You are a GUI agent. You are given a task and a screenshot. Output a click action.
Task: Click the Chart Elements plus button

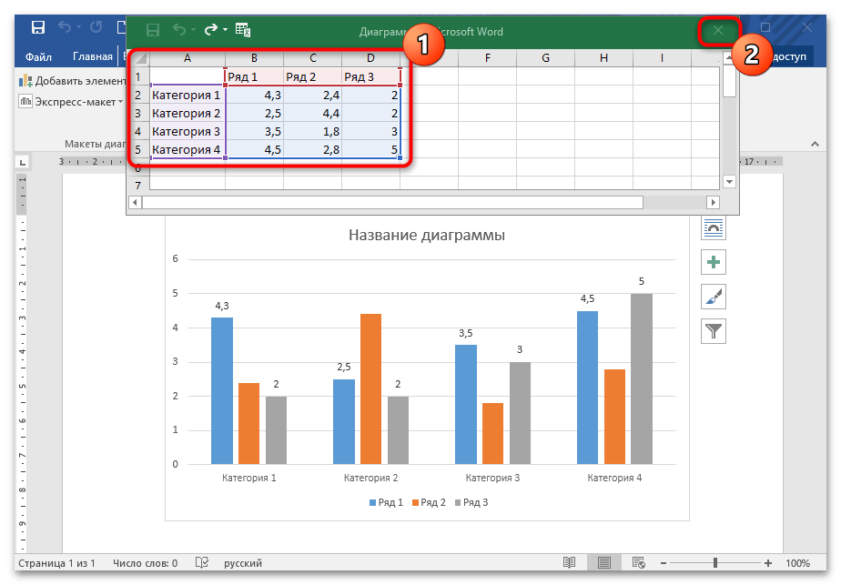point(714,262)
